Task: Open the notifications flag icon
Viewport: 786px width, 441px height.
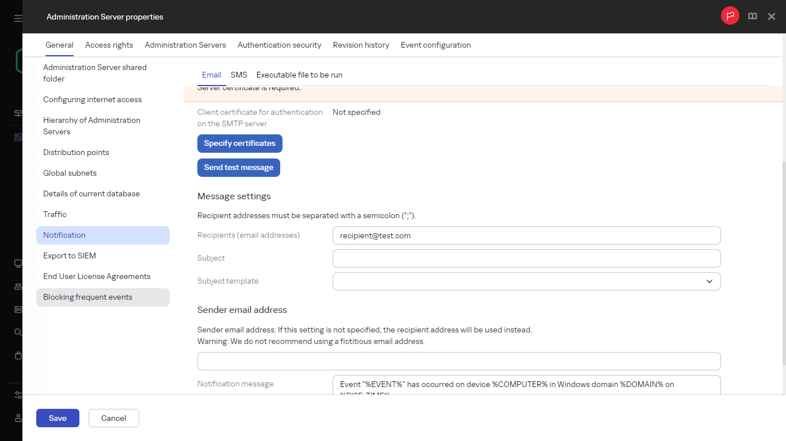Action: pyautogui.click(x=730, y=16)
